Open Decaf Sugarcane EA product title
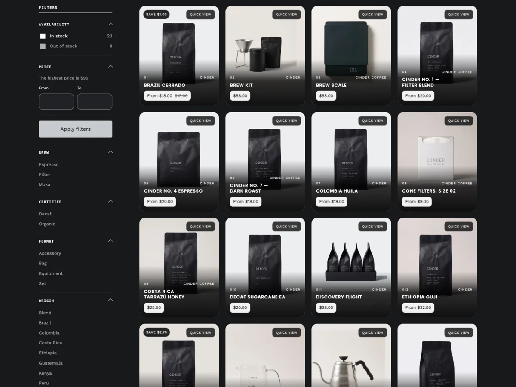Viewport: 516px width, 387px height. coord(258,297)
